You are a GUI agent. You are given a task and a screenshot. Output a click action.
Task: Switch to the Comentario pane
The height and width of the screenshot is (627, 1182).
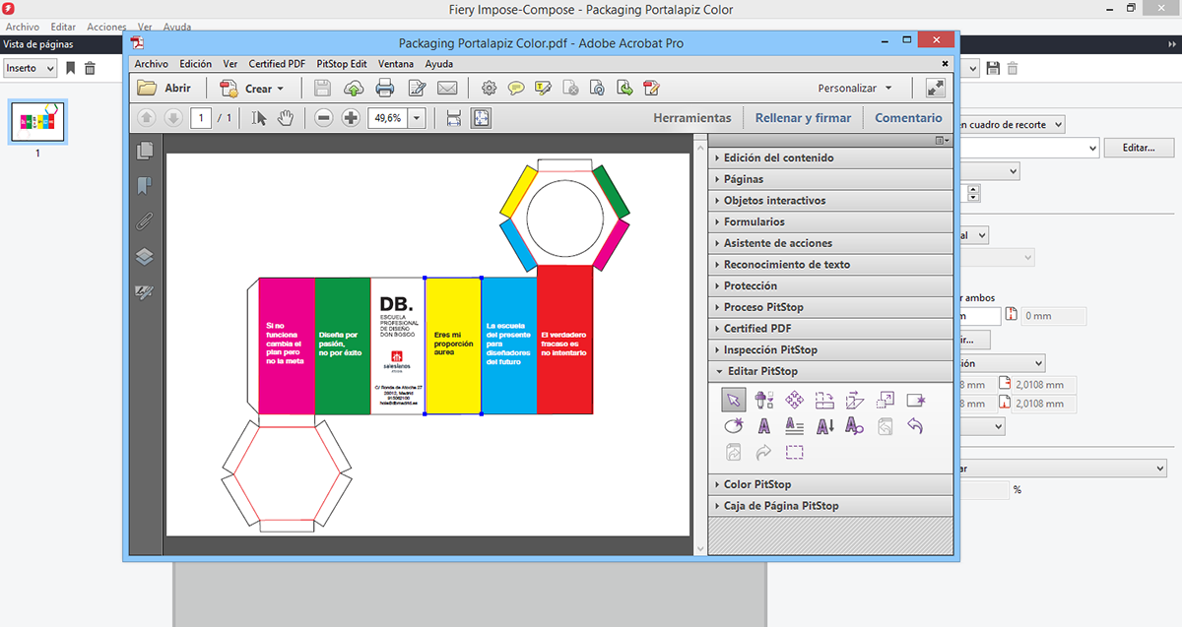(x=908, y=118)
